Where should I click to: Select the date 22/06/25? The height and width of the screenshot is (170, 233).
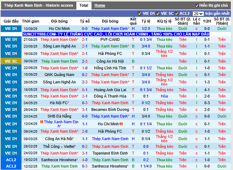[x=31, y=68]
